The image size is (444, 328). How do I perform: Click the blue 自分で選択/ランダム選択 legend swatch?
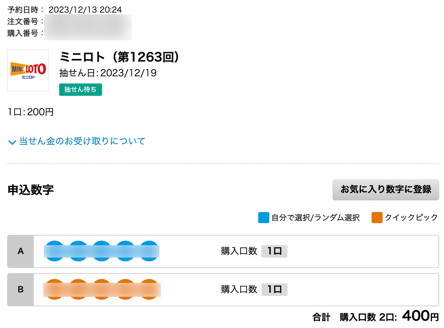pyautogui.click(x=263, y=217)
